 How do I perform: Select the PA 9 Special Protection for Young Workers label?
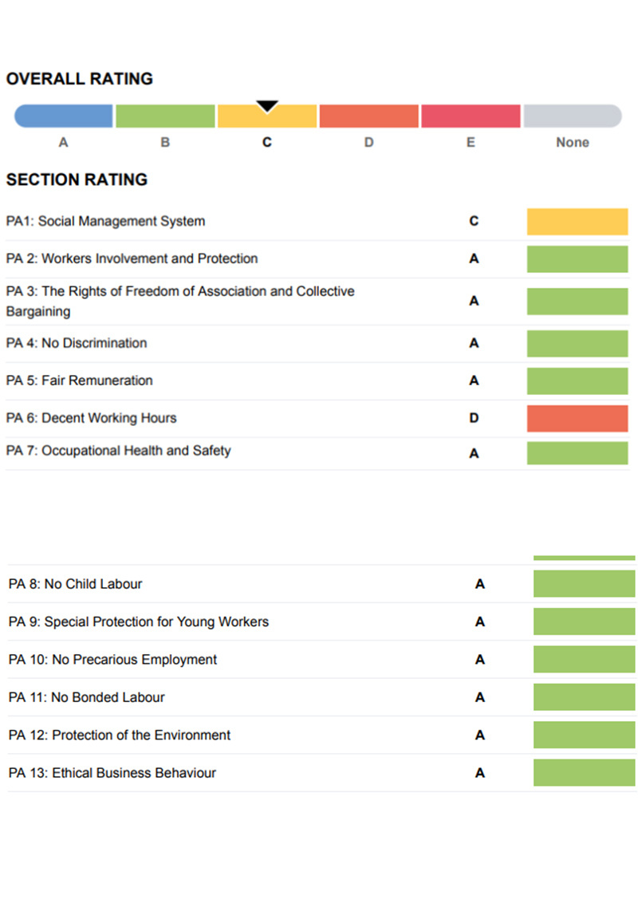139,621
